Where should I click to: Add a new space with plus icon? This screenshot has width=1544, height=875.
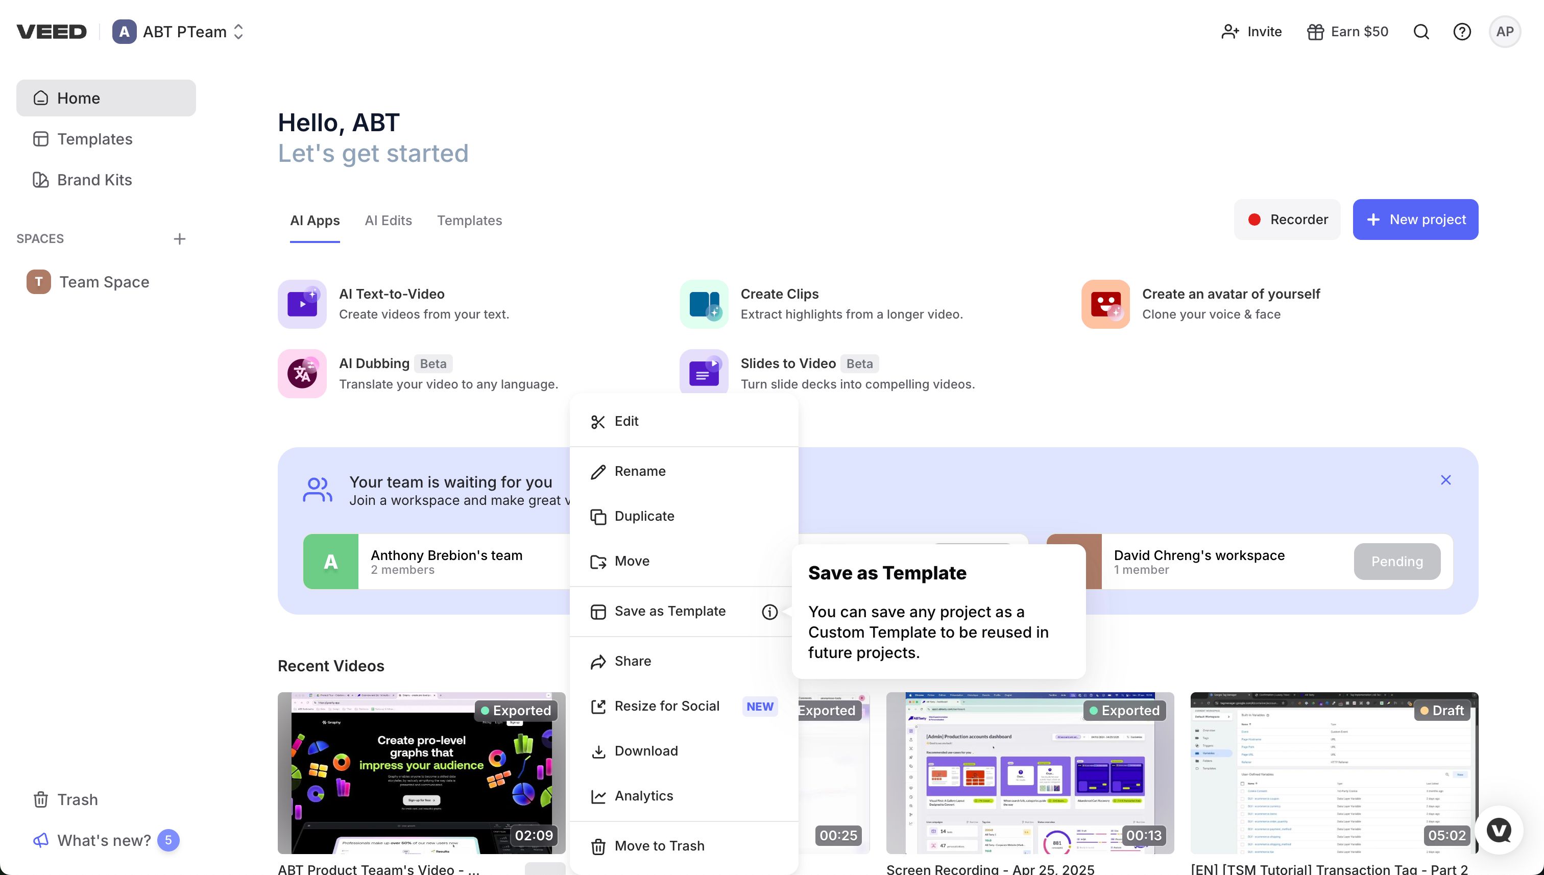pos(179,239)
